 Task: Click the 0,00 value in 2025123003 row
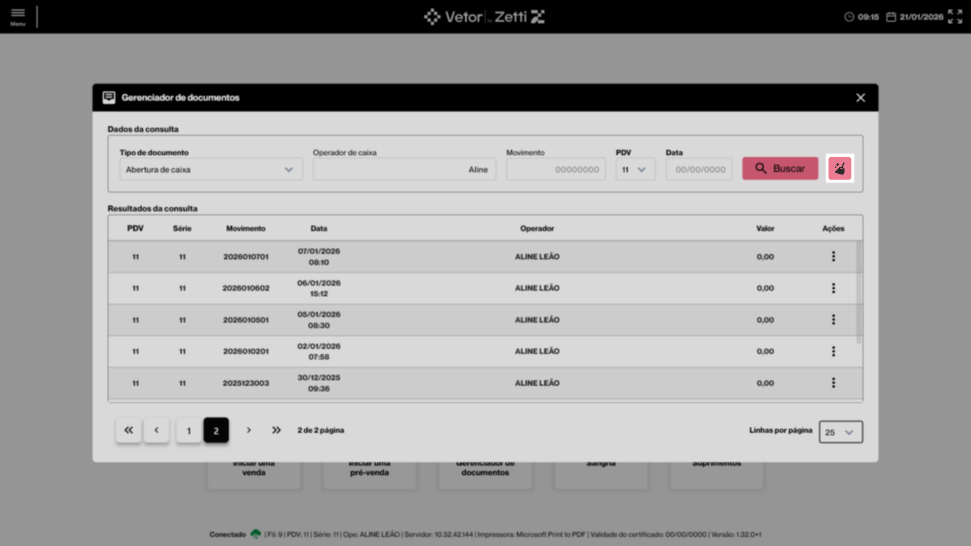tap(765, 383)
